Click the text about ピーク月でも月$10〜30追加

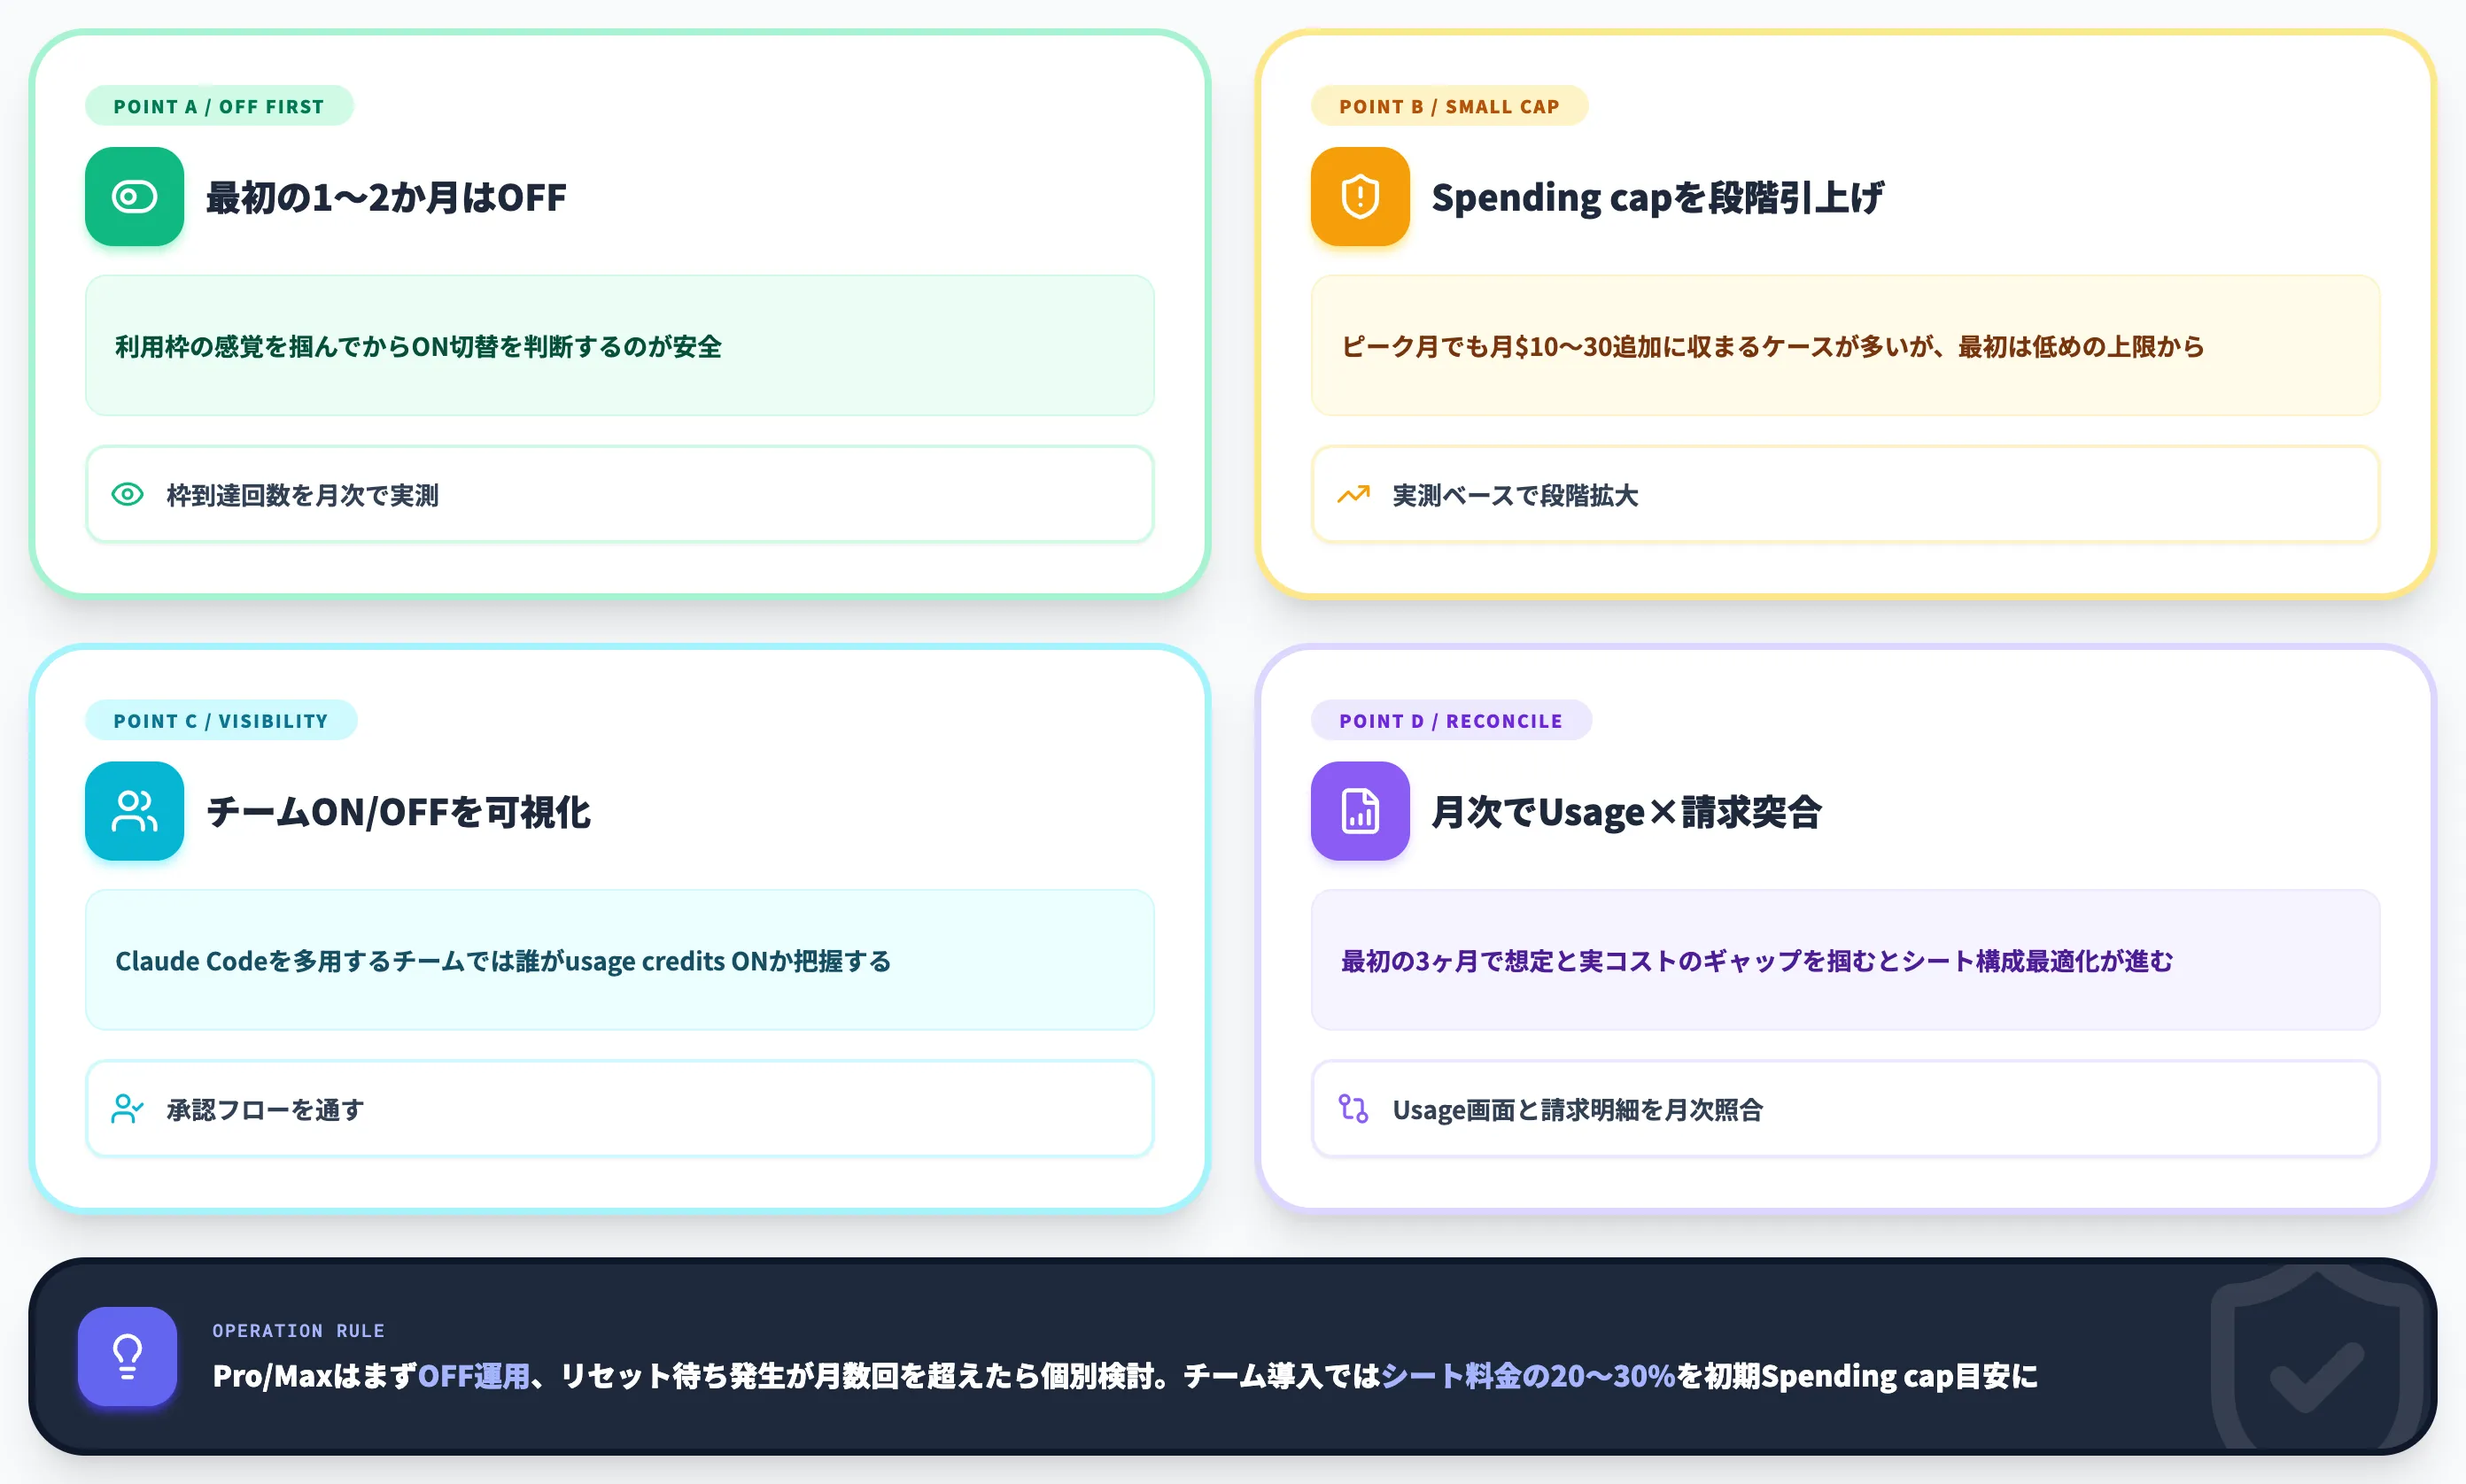click(1772, 346)
